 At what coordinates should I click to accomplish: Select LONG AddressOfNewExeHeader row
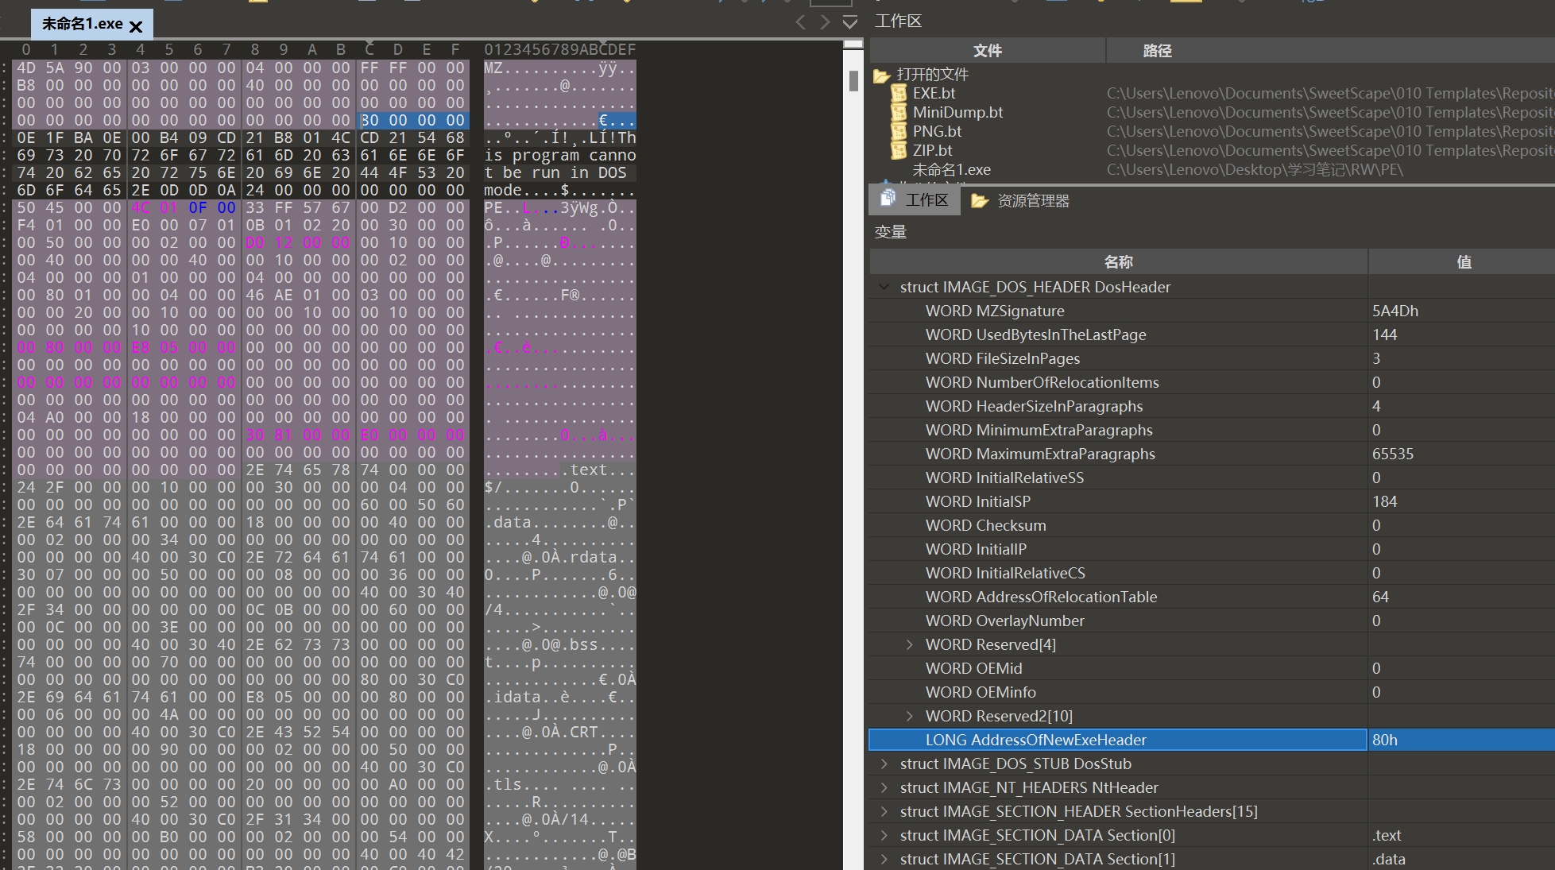point(1212,740)
